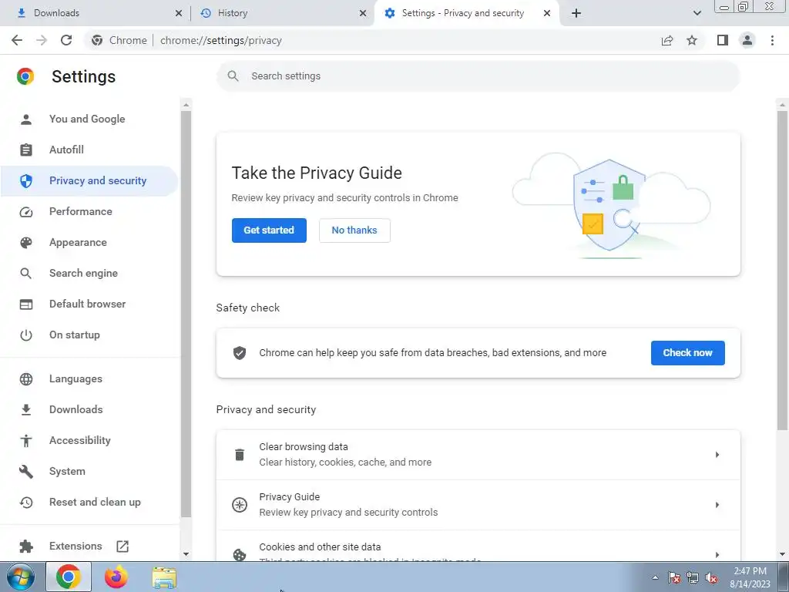This screenshot has height=592, width=789.
Task: Click the Search settings field
Action: coord(478,76)
